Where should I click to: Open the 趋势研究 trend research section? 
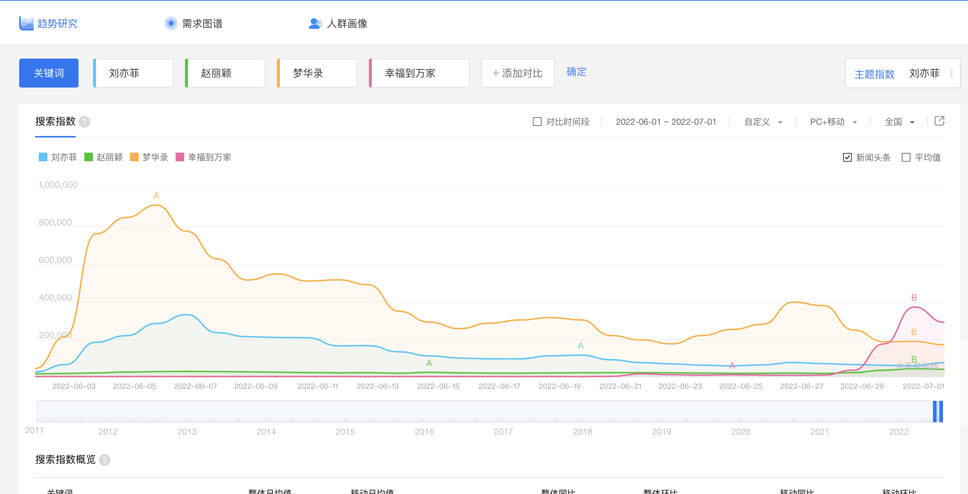pos(57,23)
